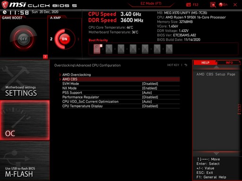Click the CPU Temperature Display label
This screenshot has width=242, height=181.
pos(82,106)
